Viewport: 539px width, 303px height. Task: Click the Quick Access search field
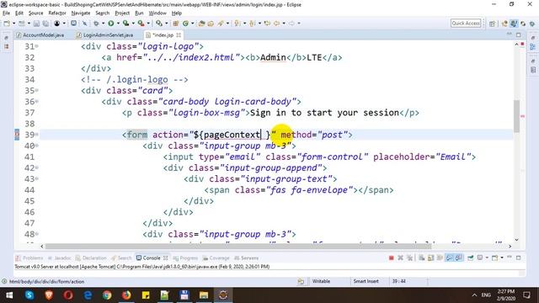[466, 23]
